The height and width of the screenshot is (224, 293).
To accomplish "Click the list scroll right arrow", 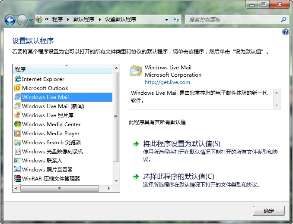I will [109, 188].
